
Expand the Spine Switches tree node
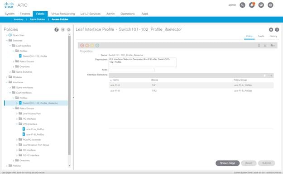click(x=10, y=72)
